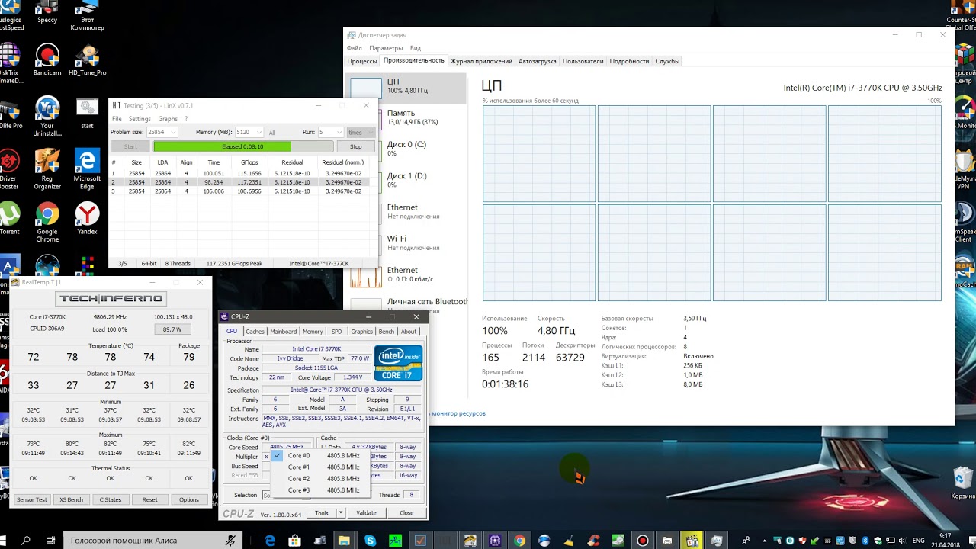Open Task Manager Файл menu
This screenshot has height=549, width=976.
click(354, 48)
